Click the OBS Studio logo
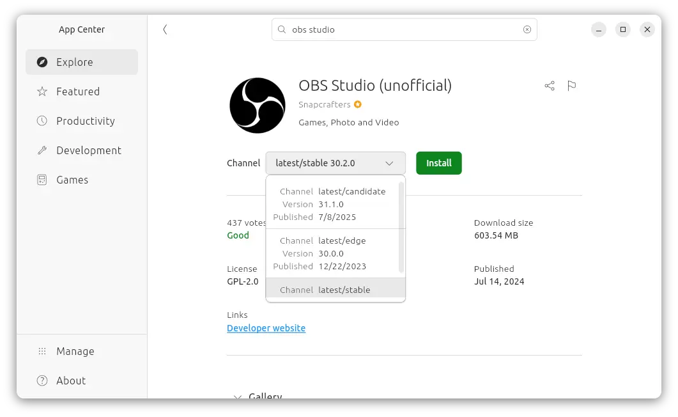The width and height of the screenshot is (678, 417). 258,106
